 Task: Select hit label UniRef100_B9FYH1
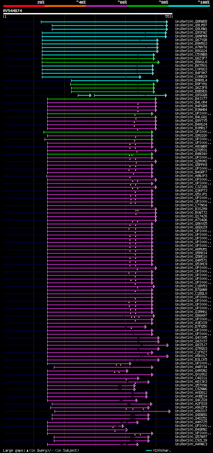[x=191, y=84]
